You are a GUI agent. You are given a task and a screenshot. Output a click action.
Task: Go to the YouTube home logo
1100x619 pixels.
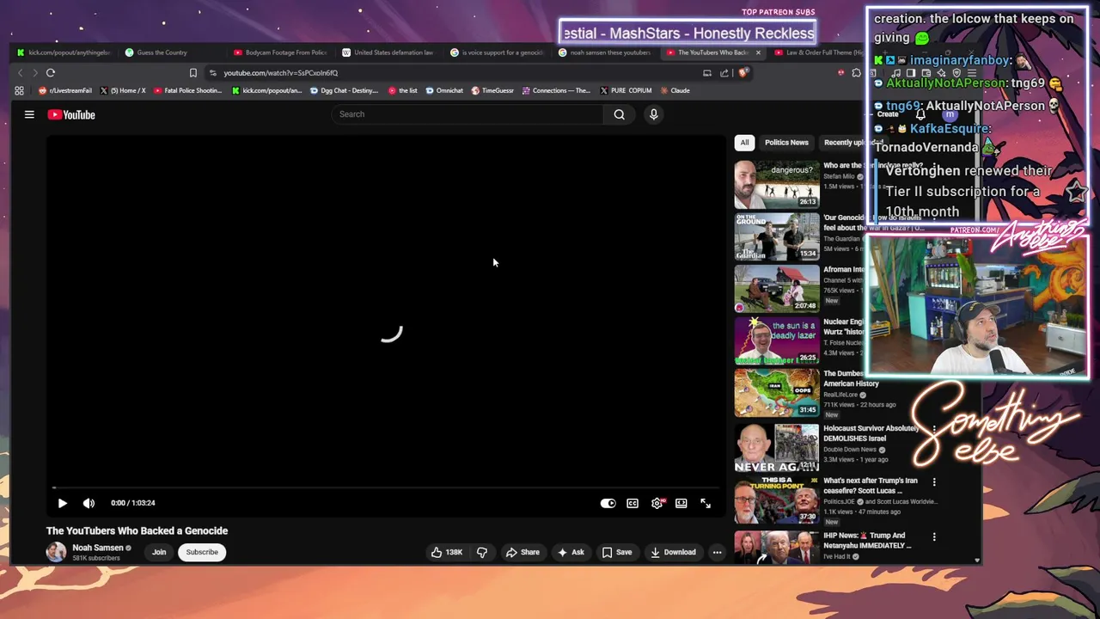tap(71, 114)
